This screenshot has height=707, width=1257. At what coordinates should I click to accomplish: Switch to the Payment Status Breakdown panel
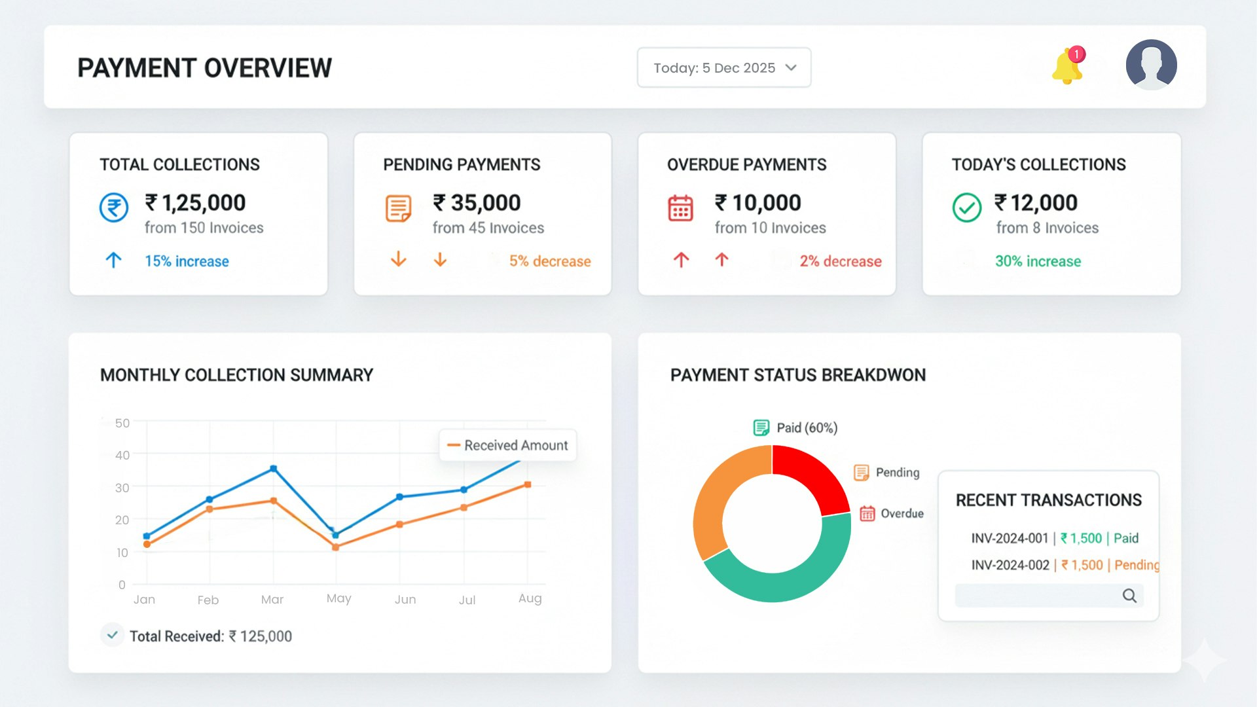797,374
